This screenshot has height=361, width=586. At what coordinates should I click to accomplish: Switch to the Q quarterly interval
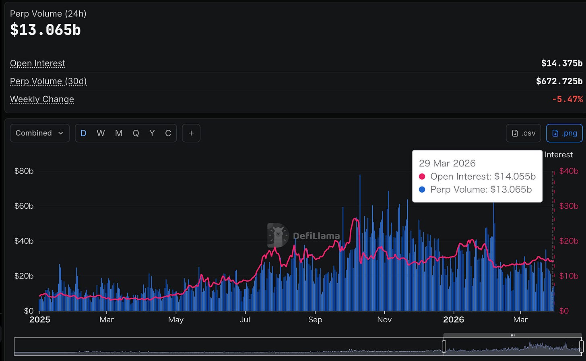pos(136,133)
